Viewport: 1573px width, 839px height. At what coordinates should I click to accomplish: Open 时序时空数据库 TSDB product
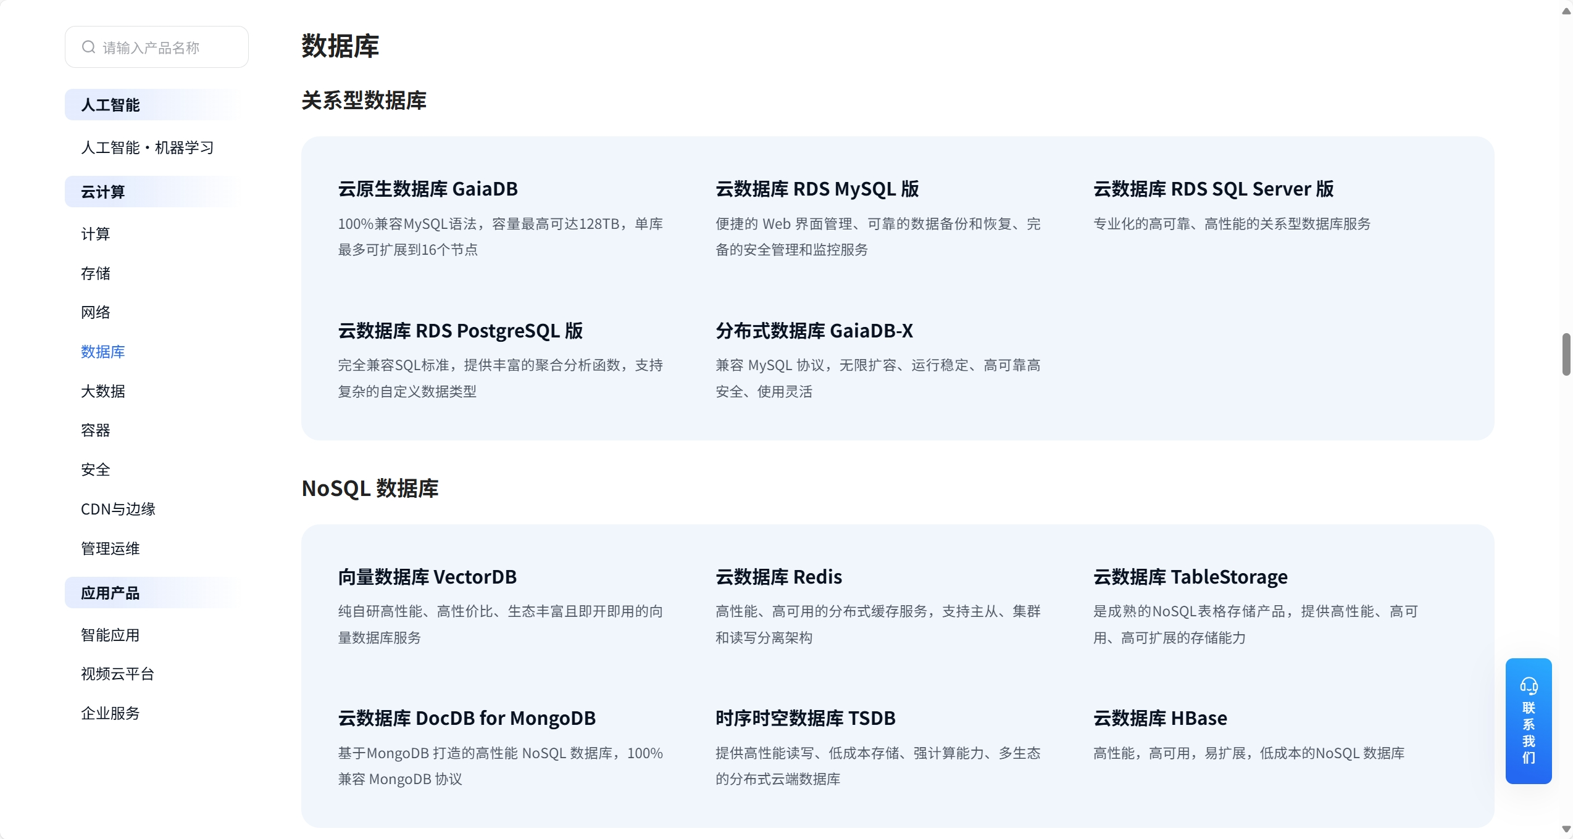pos(805,718)
